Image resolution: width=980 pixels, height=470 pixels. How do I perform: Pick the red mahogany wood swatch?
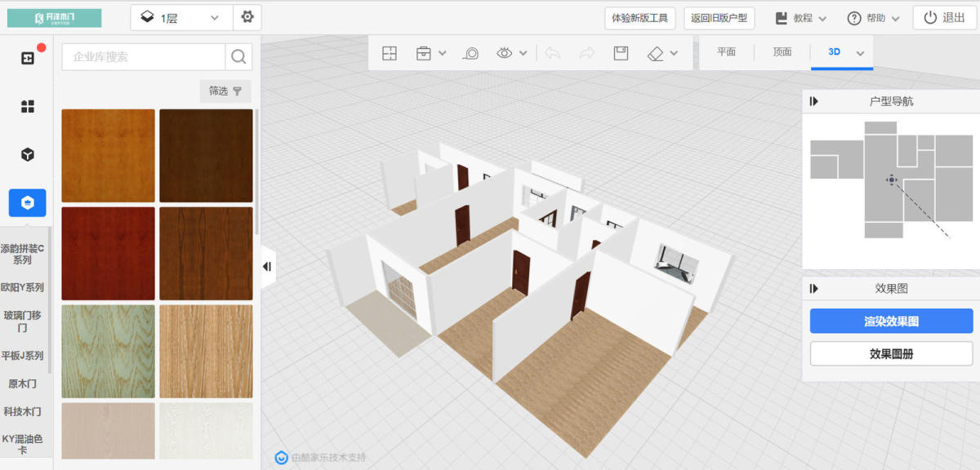coord(108,254)
